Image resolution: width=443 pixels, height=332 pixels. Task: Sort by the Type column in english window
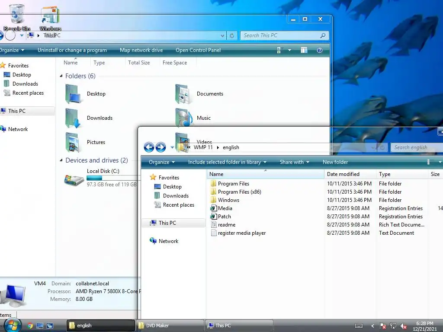402,174
